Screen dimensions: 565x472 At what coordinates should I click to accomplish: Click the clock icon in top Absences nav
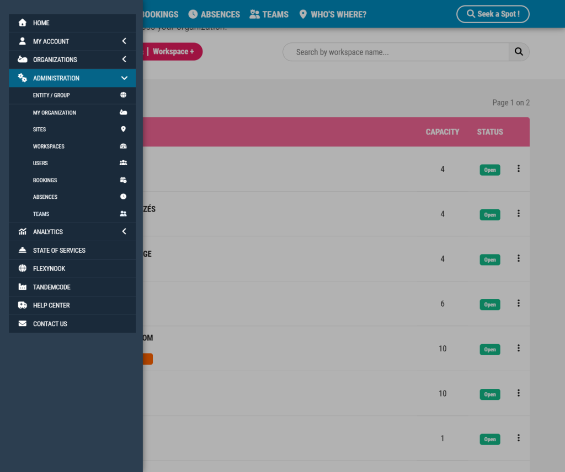point(193,14)
